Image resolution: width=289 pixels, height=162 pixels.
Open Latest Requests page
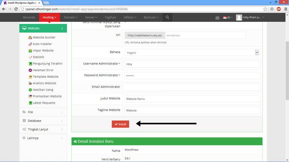(x=42, y=103)
